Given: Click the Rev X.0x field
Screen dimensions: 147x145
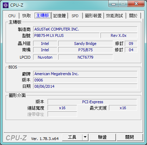Looking at the screenshot, I should click(x=119, y=35).
